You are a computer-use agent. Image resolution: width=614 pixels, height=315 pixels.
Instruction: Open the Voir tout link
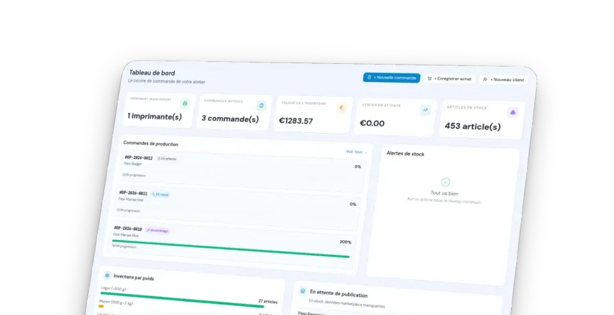coord(356,152)
